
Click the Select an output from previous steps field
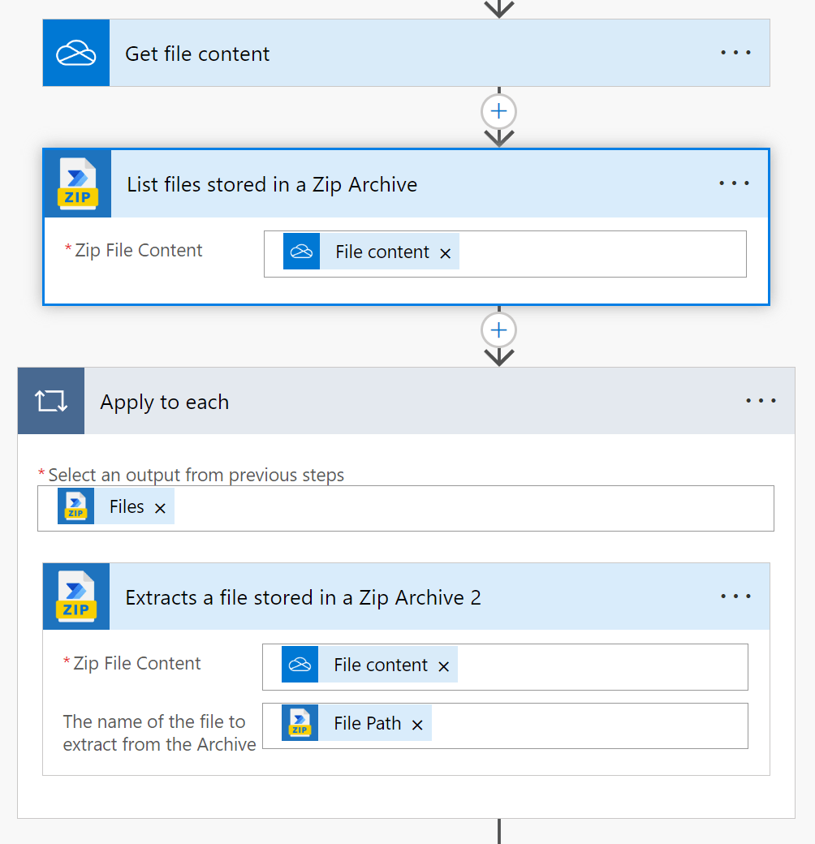pos(487,506)
